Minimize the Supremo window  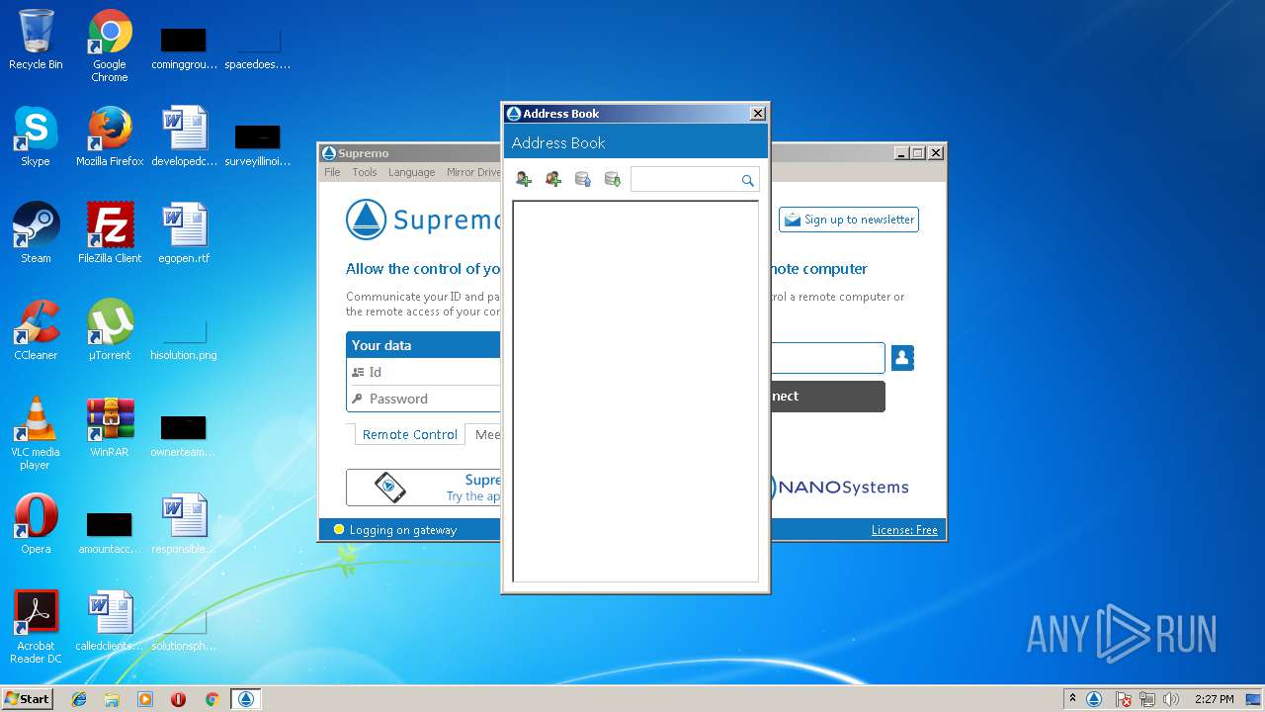901,153
